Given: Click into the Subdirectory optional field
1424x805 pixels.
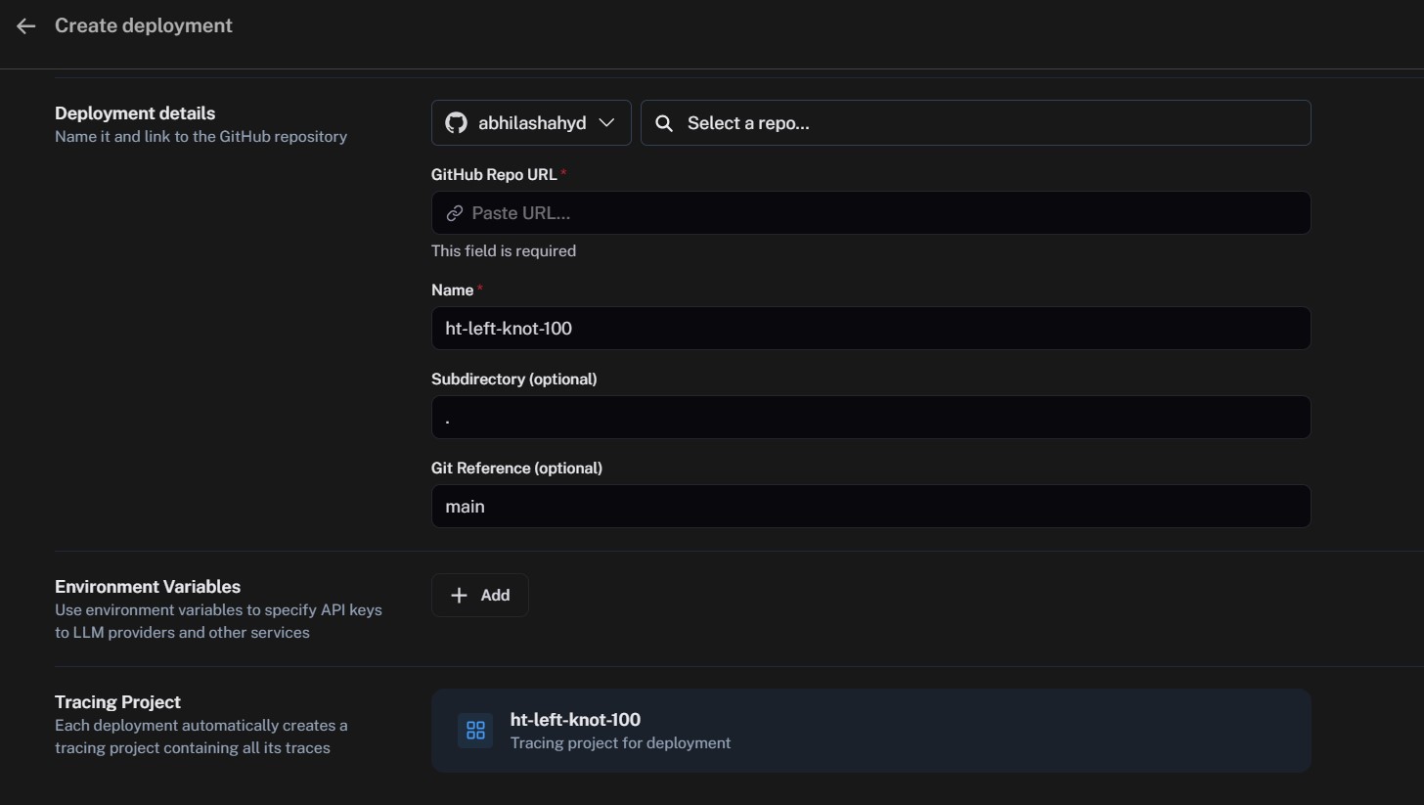Looking at the screenshot, I should (x=870, y=418).
